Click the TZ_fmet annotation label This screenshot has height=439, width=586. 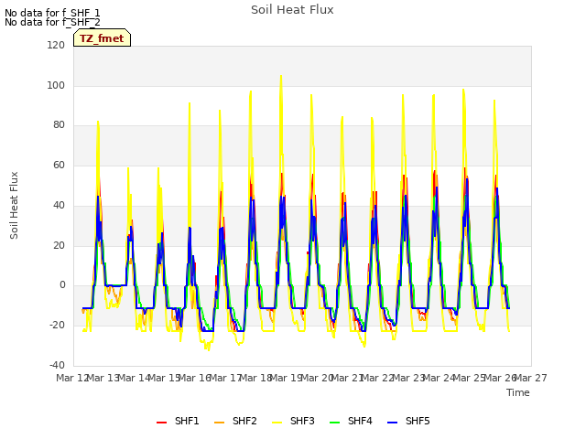coord(102,38)
